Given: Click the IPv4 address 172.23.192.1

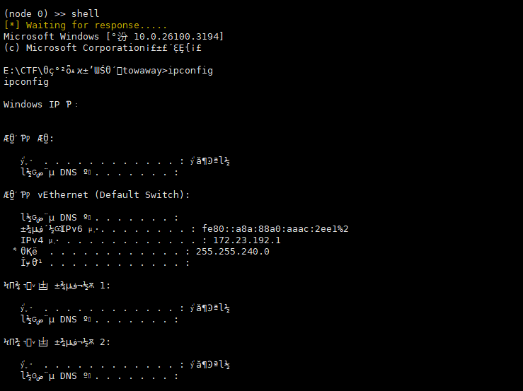Looking at the screenshot, I should tap(247, 240).
